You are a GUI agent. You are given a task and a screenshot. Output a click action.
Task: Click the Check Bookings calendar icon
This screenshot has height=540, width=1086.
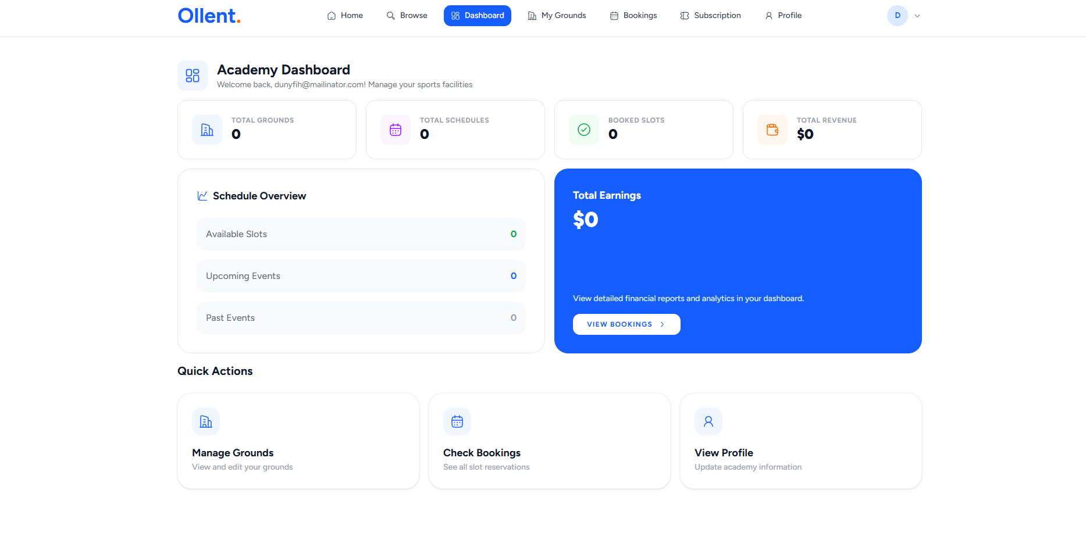pos(457,421)
